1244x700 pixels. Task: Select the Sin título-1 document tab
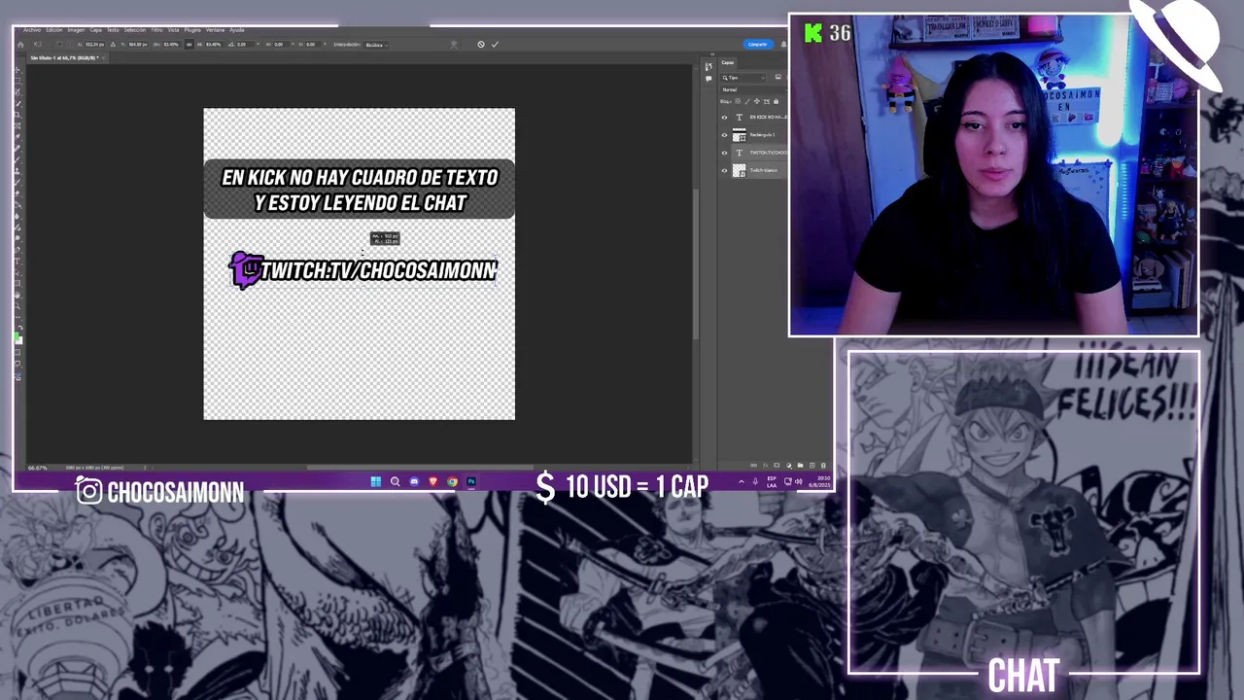click(64, 57)
